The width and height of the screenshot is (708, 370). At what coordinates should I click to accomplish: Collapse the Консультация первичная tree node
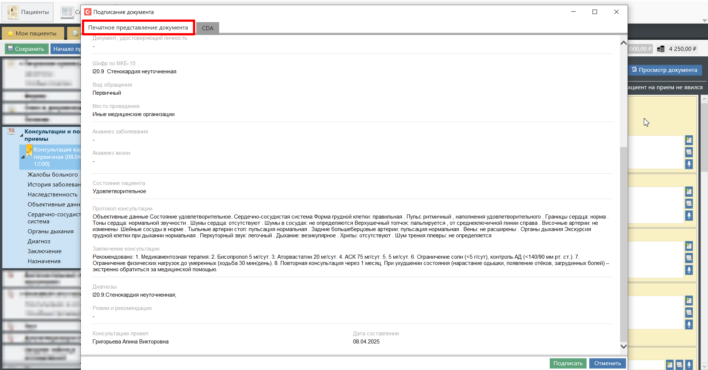(23, 157)
